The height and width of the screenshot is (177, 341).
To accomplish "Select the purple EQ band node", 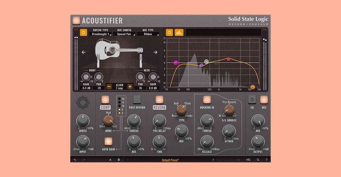I will [202, 65].
